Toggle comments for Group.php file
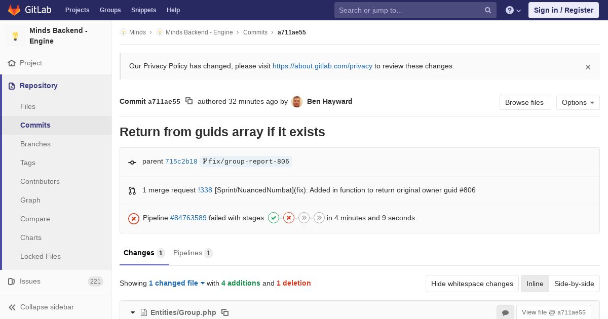The image size is (608, 319). point(505,312)
